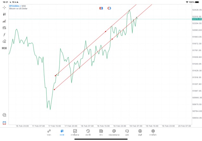Switch to the ราคา (Quotes) tab

(49, 132)
